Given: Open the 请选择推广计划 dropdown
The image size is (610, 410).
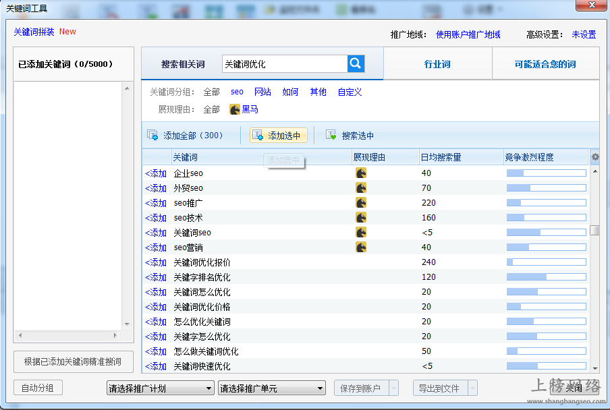Looking at the screenshot, I should coord(160,388).
